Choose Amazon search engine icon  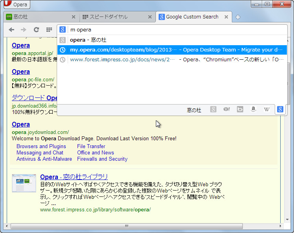(253, 109)
